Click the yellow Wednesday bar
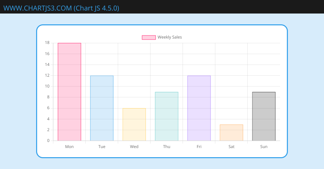 pyautogui.click(x=134, y=124)
